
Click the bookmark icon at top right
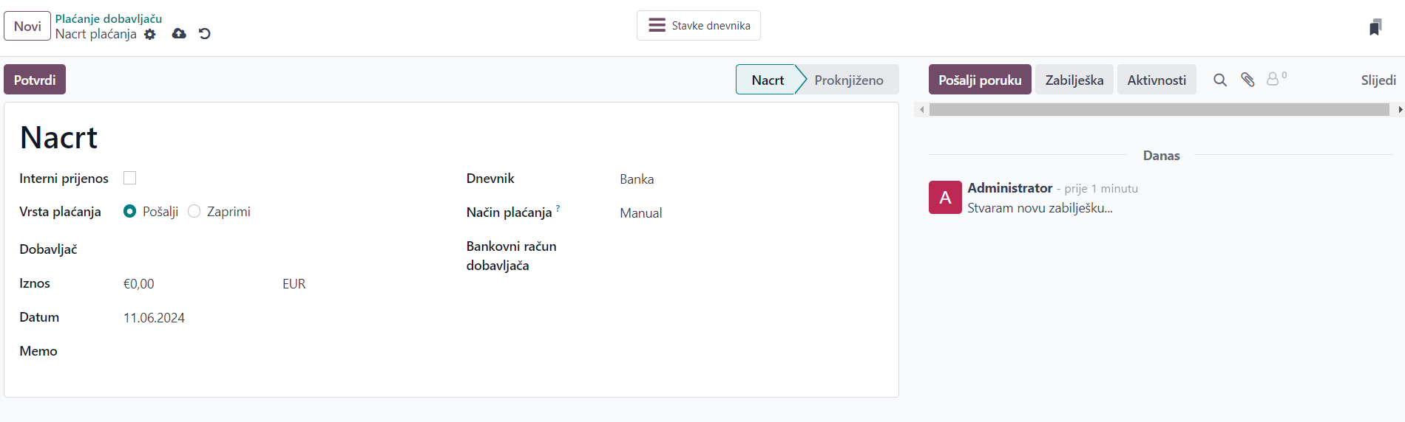coord(1375,27)
